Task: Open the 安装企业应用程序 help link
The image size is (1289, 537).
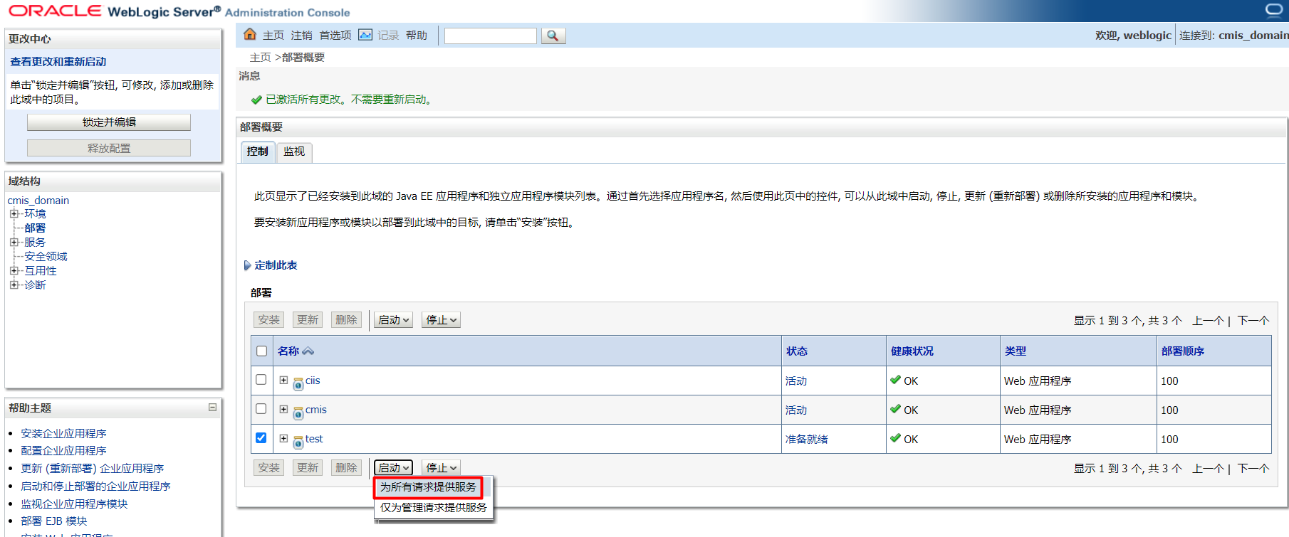Action: coord(63,433)
